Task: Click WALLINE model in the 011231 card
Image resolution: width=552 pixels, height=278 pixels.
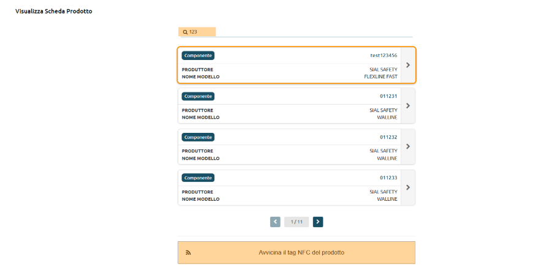Action: coord(387,117)
